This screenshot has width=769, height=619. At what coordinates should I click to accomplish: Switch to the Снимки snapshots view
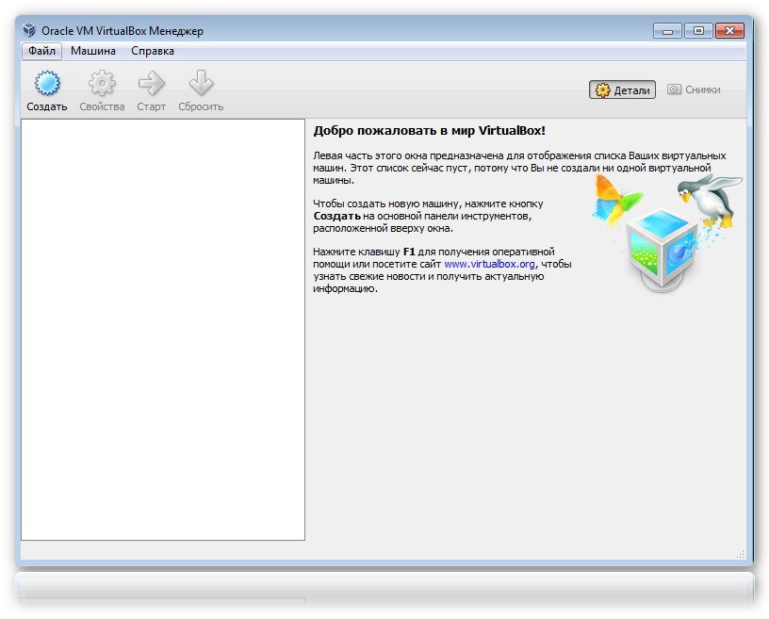click(x=694, y=90)
